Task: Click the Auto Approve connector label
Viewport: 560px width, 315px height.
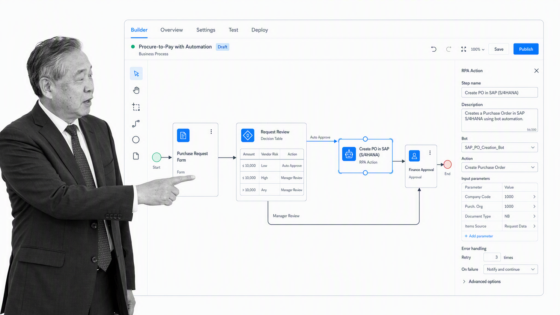Action: (x=320, y=137)
